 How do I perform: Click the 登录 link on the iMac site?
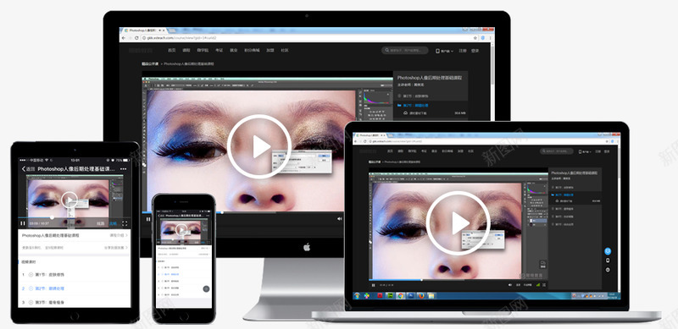pyautogui.click(x=475, y=51)
